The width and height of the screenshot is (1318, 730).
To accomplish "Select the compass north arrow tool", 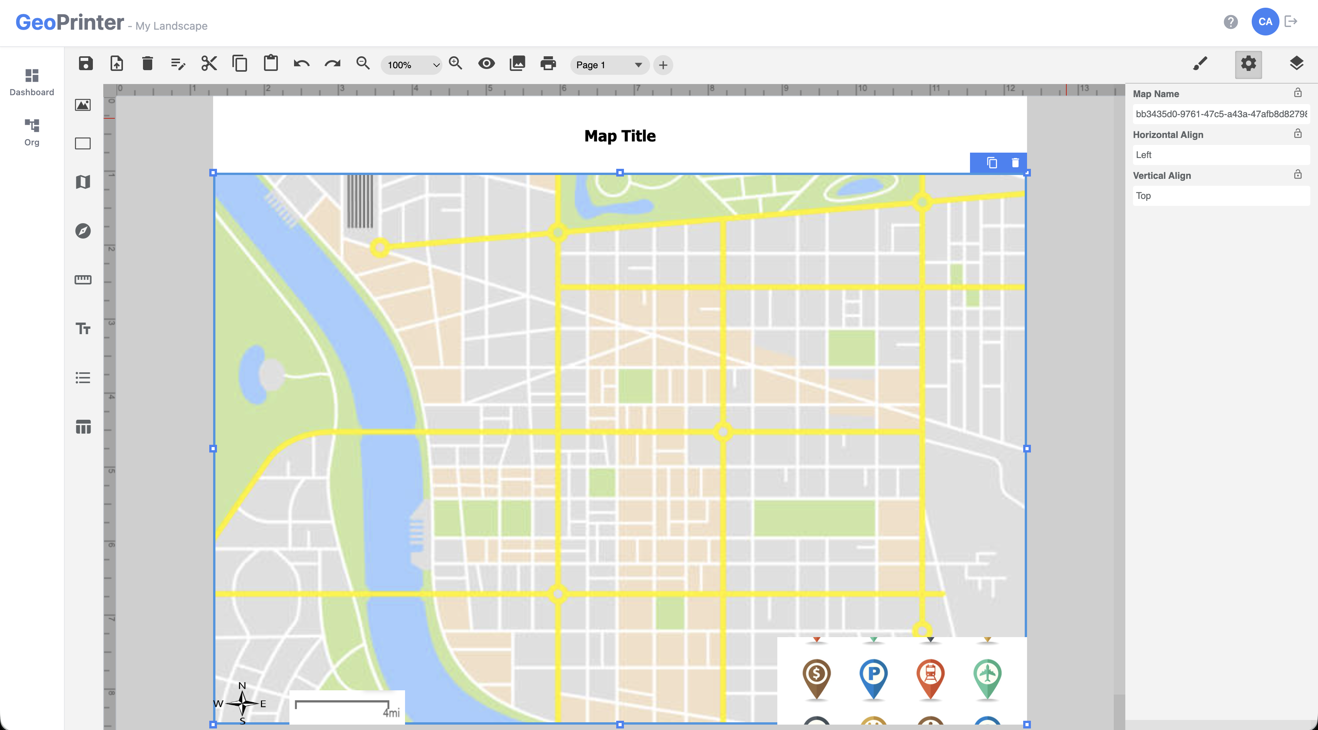I will 83,231.
